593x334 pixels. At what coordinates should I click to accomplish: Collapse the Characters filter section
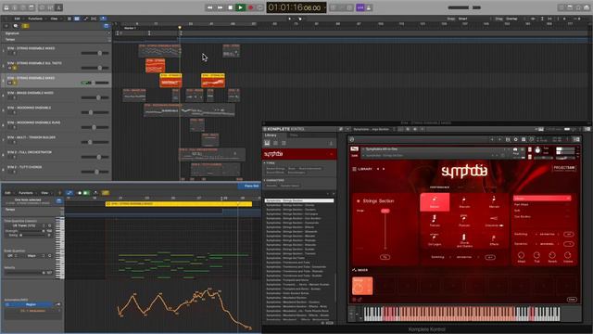pyautogui.click(x=274, y=180)
